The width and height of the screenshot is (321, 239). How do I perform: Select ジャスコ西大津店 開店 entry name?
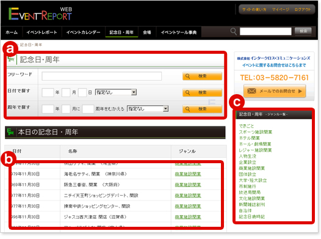[95, 217]
